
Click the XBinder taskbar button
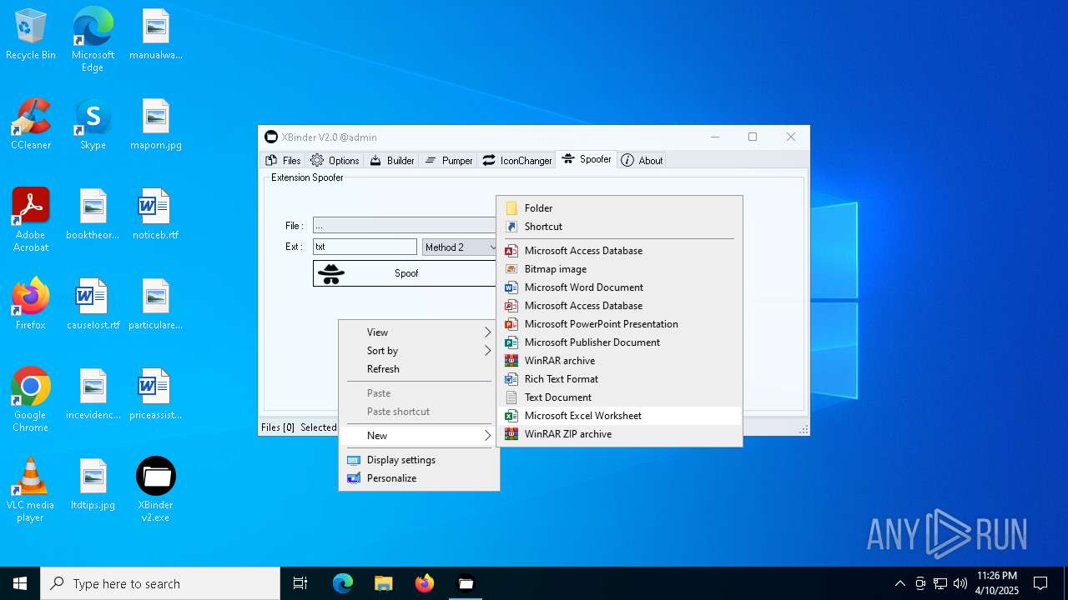(466, 583)
